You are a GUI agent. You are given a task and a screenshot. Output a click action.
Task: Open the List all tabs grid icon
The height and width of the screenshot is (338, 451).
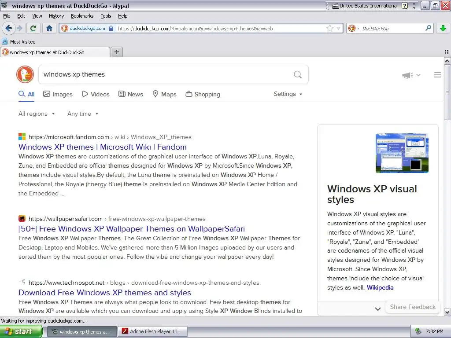click(447, 52)
